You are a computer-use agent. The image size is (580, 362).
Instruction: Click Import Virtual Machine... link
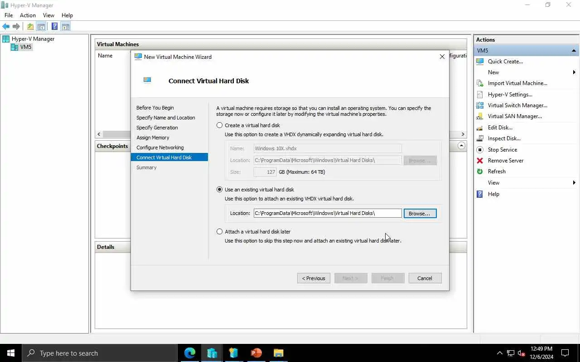pyautogui.click(x=517, y=83)
